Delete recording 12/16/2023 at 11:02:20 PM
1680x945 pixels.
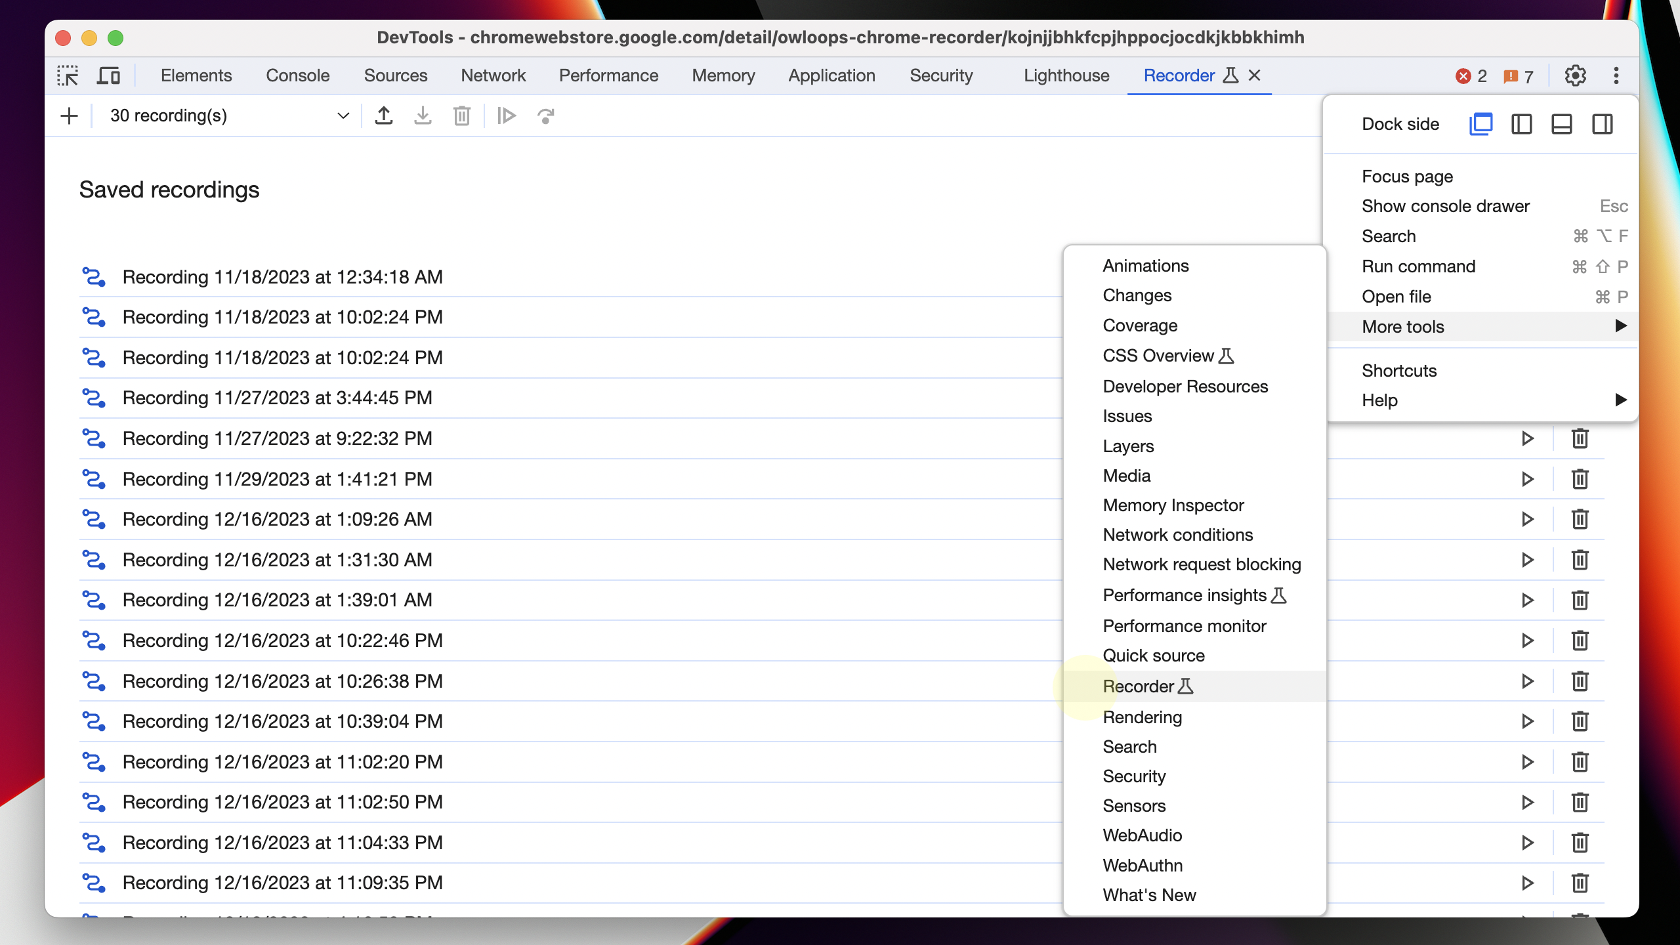(x=1580, y=762)
